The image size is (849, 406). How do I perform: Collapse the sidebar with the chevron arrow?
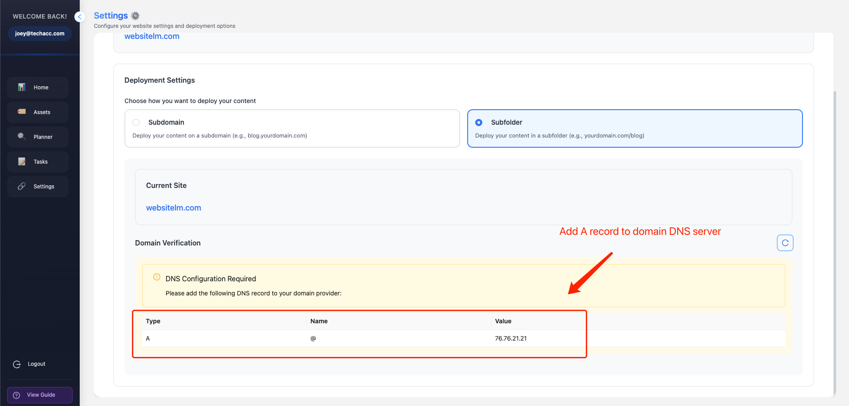[80, 17]
